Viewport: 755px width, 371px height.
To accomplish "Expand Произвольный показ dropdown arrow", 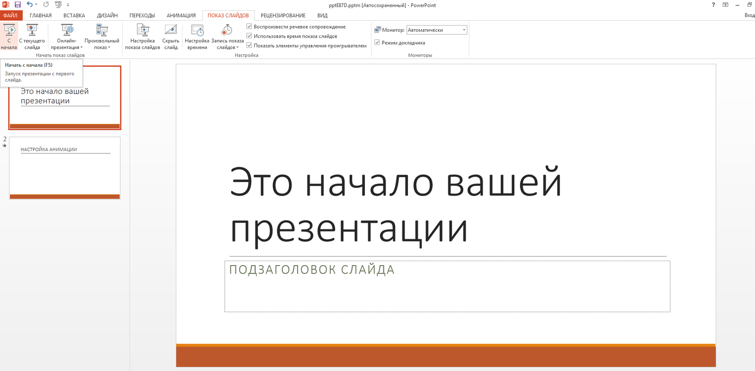I will click(x=109, y=48).
